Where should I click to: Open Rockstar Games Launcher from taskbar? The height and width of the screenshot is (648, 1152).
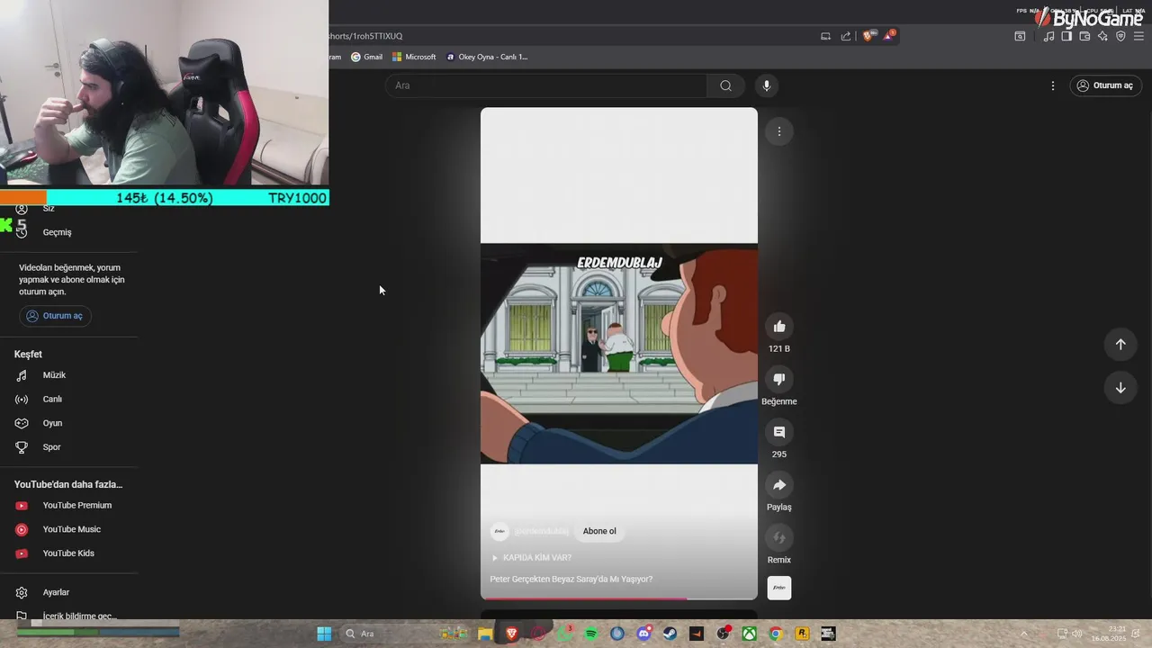tap(802, 634)
